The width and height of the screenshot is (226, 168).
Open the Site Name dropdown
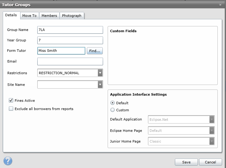100,85
